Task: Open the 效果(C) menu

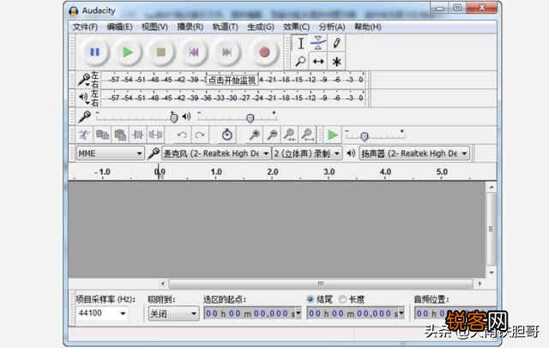Action: point(296,27)
